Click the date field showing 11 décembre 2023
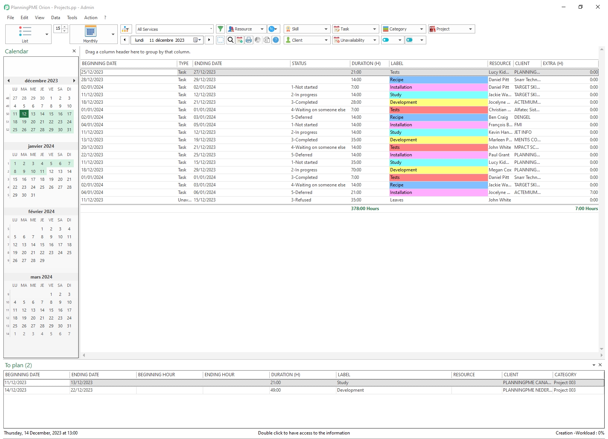608x439 pixels. pos(167,40)
